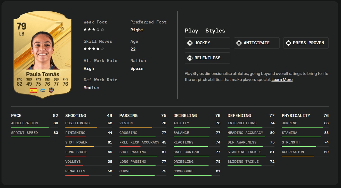The image size is (341, 188).
Task: Click the league logo on the card
Action: pyautogui.click(x=43, y=91)
